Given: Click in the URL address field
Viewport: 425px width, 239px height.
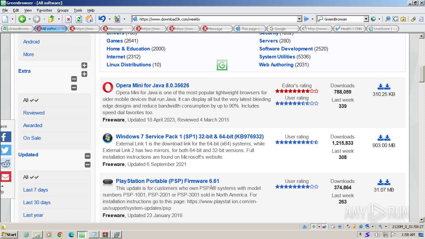Looking at the screenshot, I should 217,19.
